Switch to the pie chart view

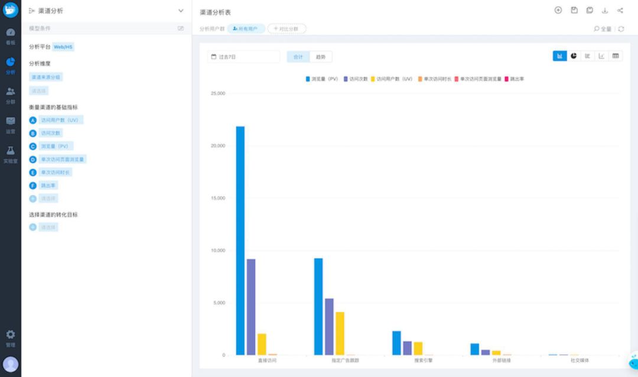[574, 56]
